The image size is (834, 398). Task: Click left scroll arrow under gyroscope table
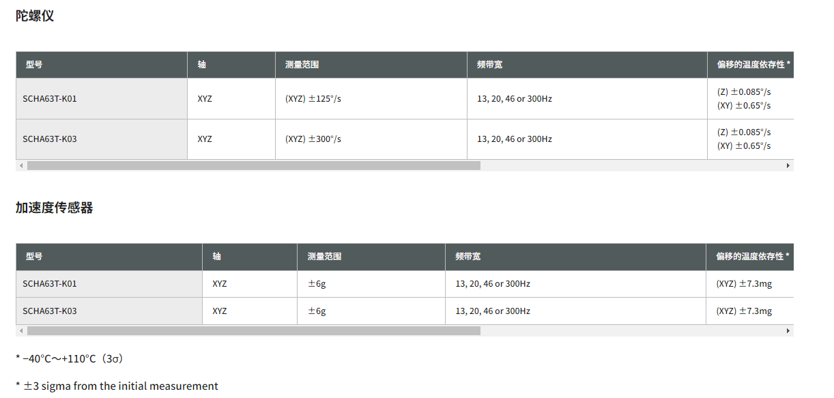tap(21, 165)
